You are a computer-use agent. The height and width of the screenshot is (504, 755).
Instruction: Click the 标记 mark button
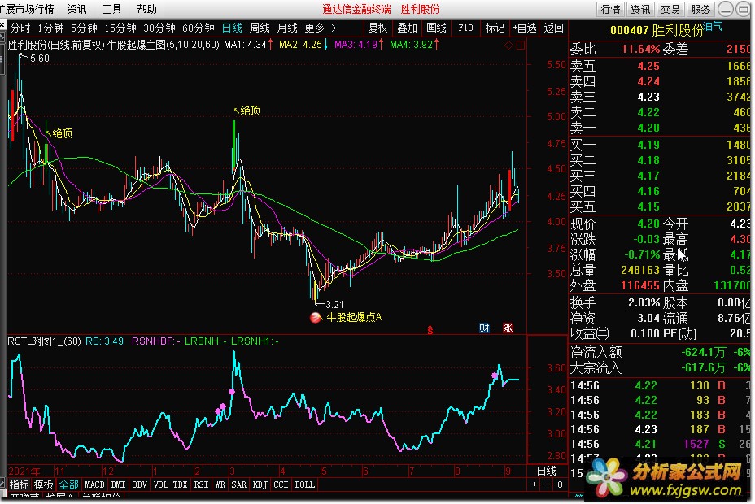click(x=495, y=28)
